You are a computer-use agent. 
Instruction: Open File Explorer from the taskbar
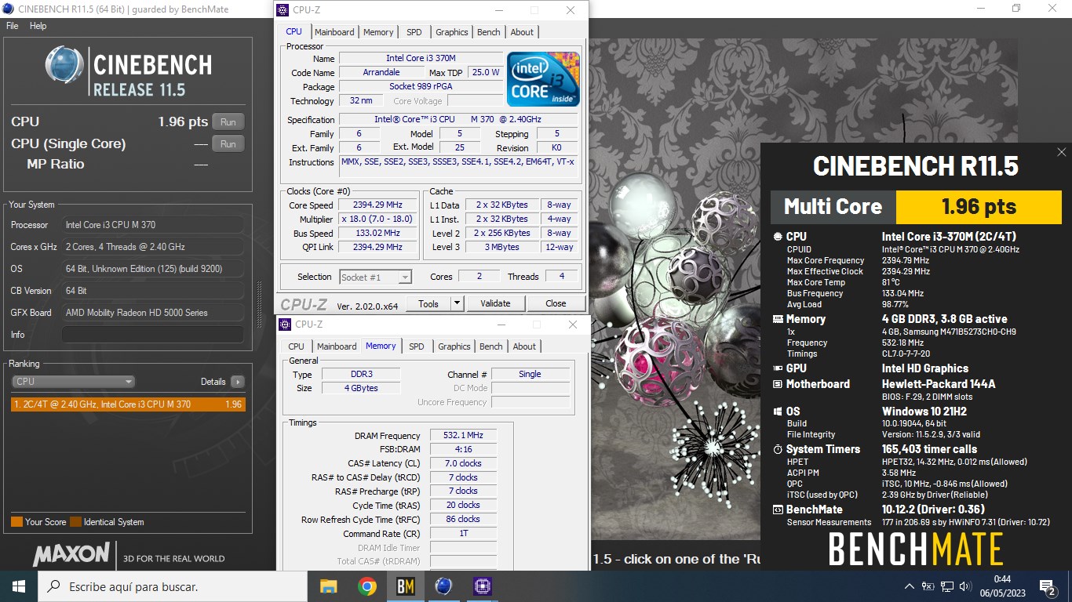click(x=329, y=586)
